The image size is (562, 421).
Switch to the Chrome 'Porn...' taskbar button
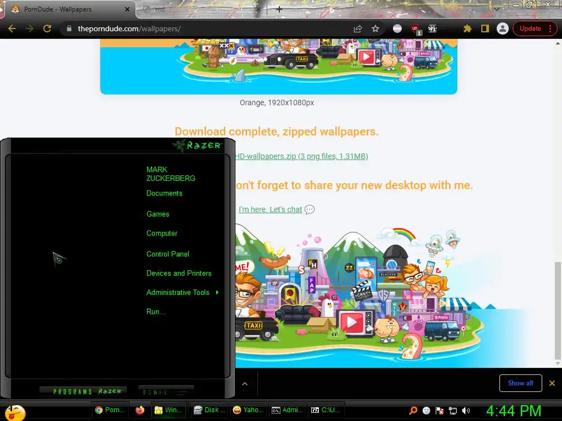pyautogui.click(x=110, y=410)
